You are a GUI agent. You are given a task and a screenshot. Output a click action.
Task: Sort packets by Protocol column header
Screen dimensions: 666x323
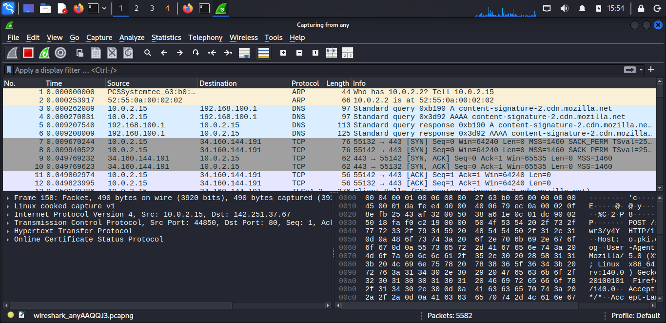tap(305, 83)
